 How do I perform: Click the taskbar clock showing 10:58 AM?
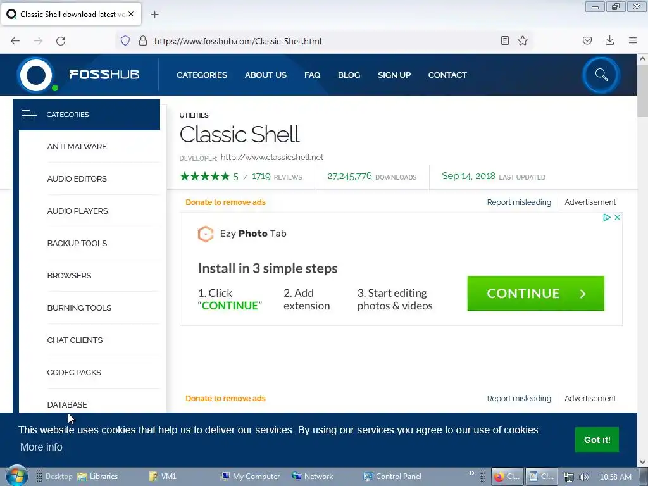[615, 477]
